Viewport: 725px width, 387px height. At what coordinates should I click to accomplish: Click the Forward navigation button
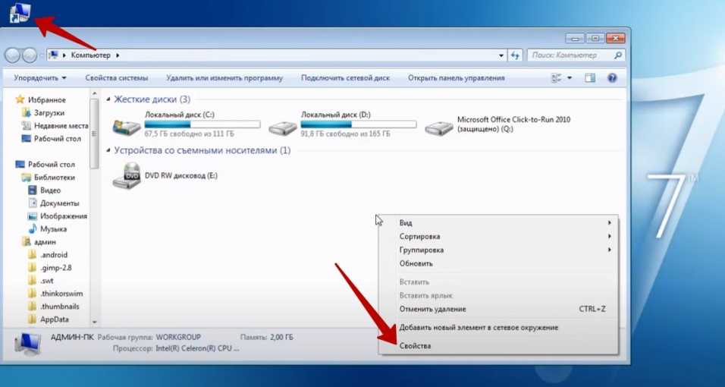pyautogui.click(x=29, y=55)
